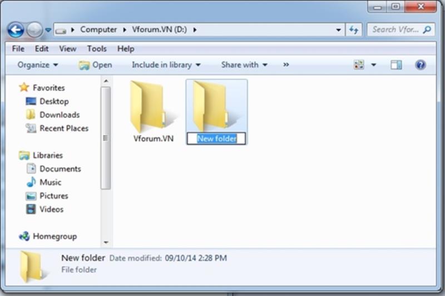Expand the Share with dropdown

244,65
